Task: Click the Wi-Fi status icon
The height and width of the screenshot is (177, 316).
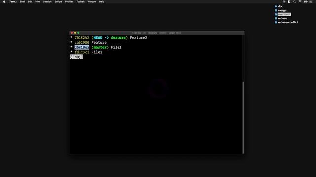Action: 300,2
